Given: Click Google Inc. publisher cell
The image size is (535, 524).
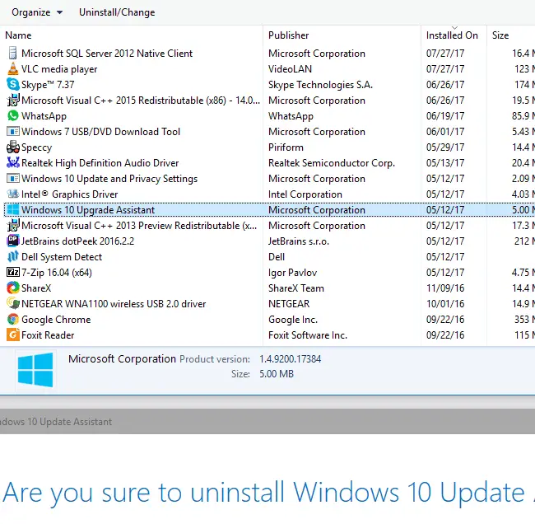Looking at the screenshot, I should 293,320.
